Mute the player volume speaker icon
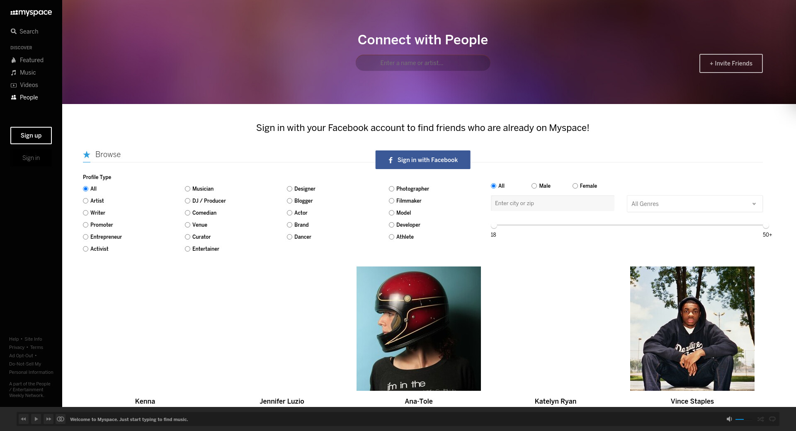The width and height of the screenshot is (796, 431). 729,419
